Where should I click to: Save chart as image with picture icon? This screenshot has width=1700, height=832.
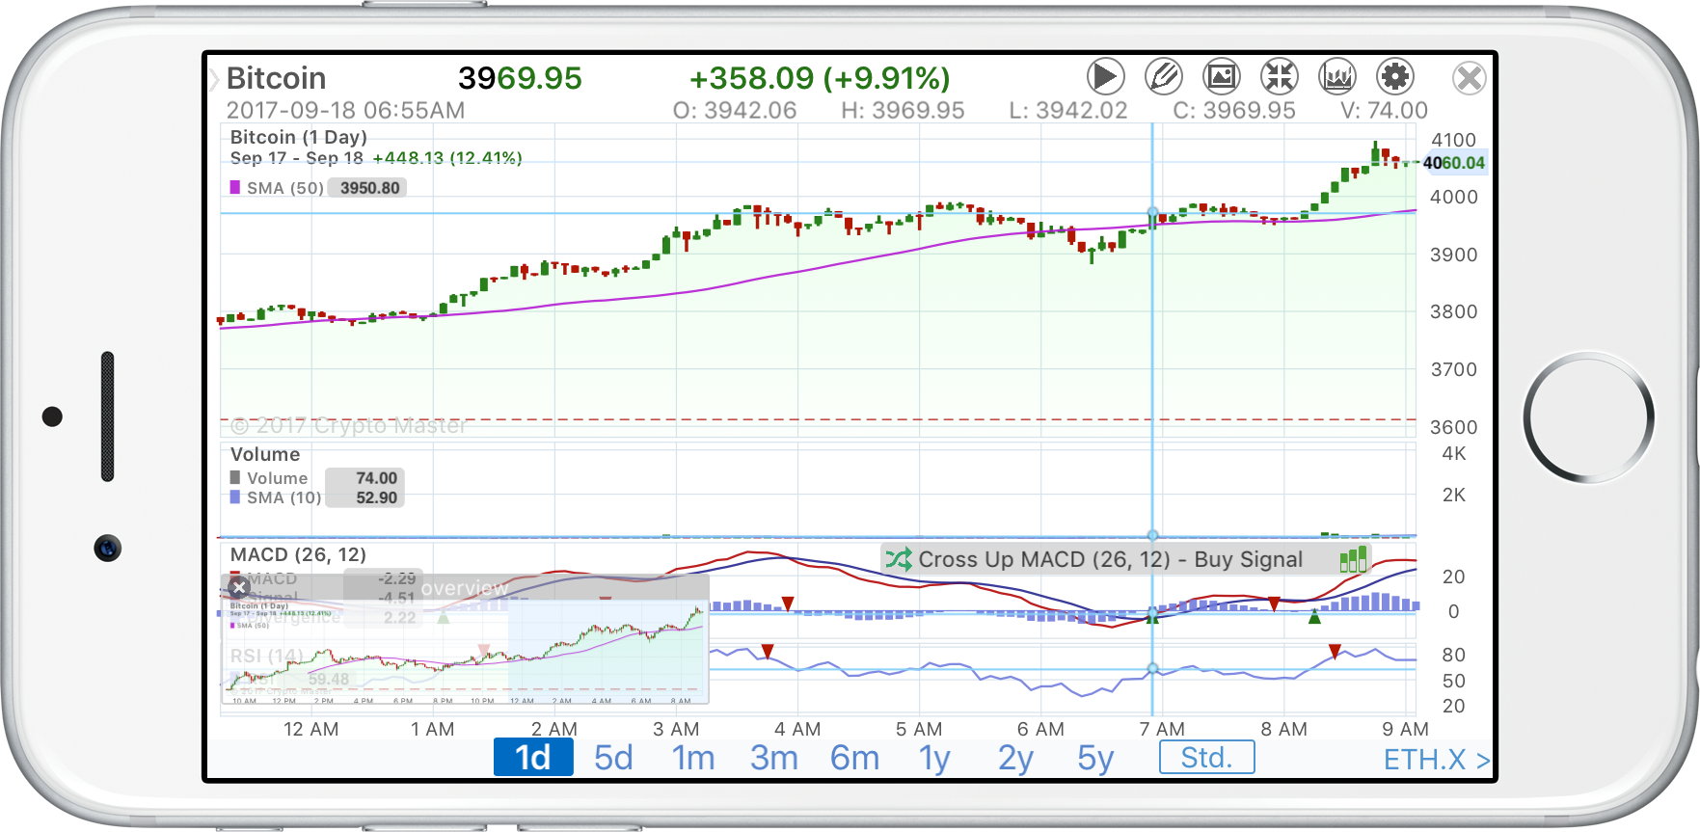click(x=1222, y=76)
